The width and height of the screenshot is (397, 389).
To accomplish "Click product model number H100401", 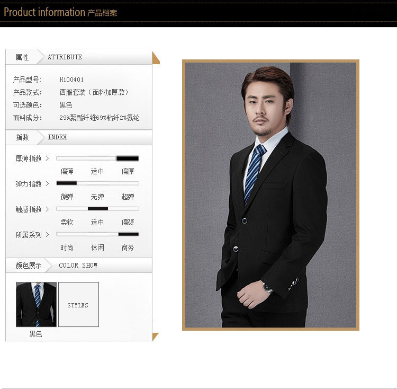I will [71, 79].
